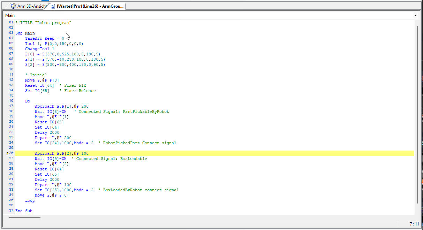Place cursor on the Sub Main line

click(25, 33)
